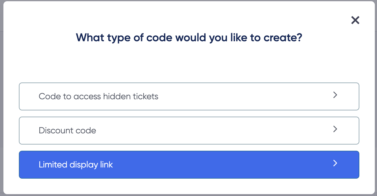The height and width of the screenshot is (196, 377).
Task: Expand the Discount code row arrow
Action: tap(335, 129)
